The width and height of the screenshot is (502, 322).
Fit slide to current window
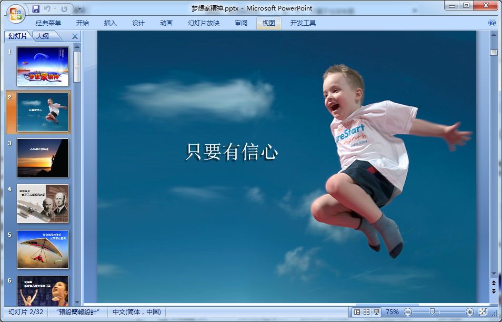pyautogui.click(x=483, y=312)
